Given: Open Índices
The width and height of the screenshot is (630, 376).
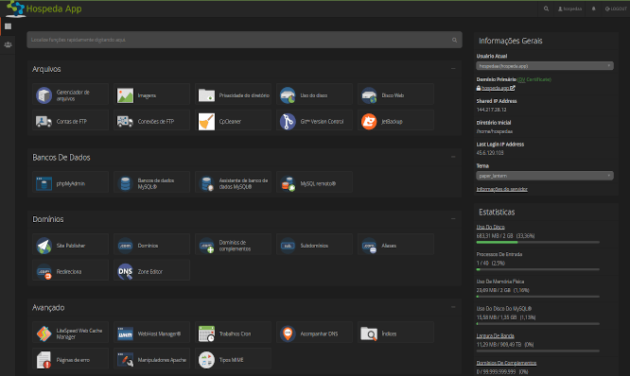Looking at the screenshot, I should pyautogui.click(x=395, y=333).
